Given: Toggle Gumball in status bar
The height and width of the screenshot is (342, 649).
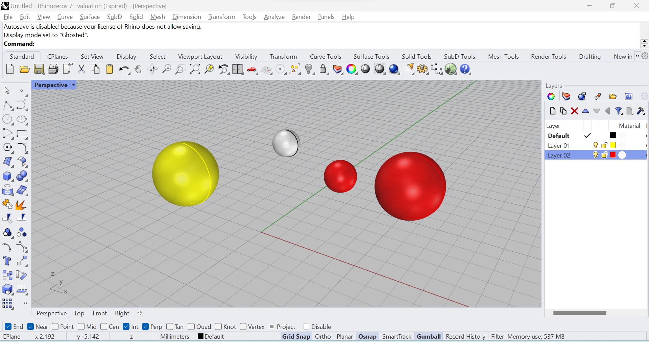Looking at the screenshot, I should click(x=429, y=337).
